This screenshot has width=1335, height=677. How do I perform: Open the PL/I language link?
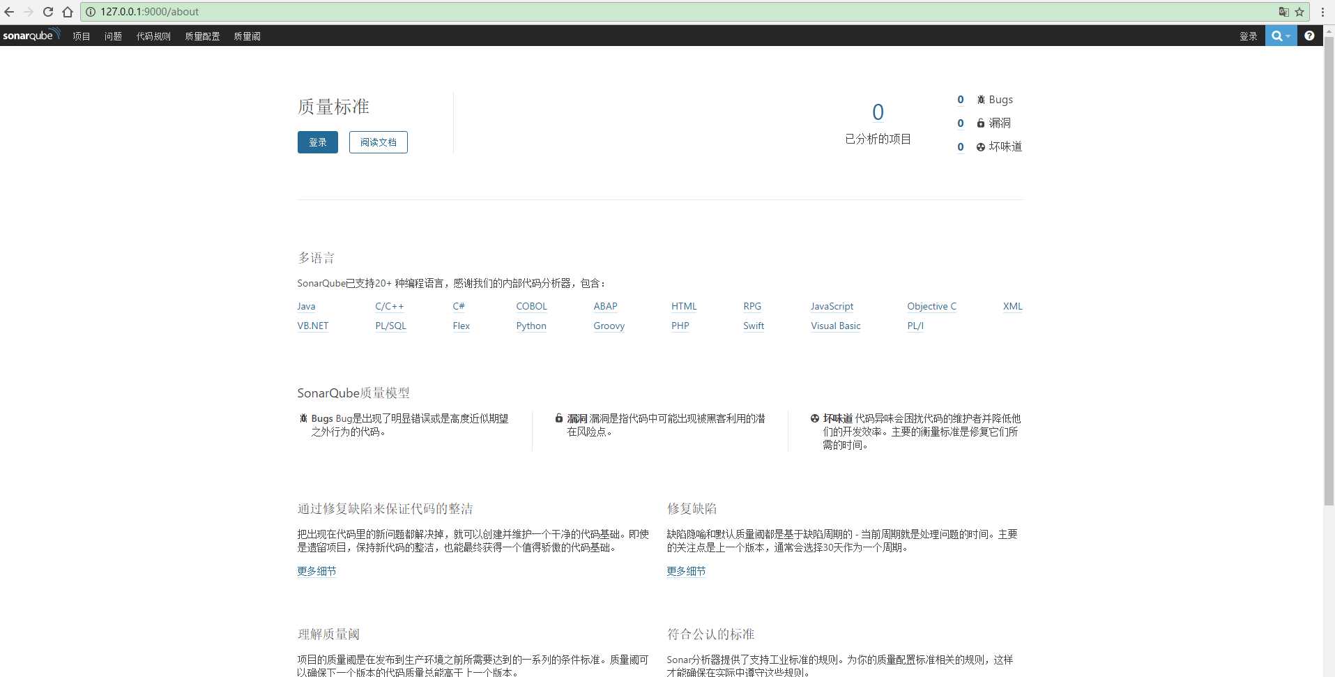[x=915, y=326]
